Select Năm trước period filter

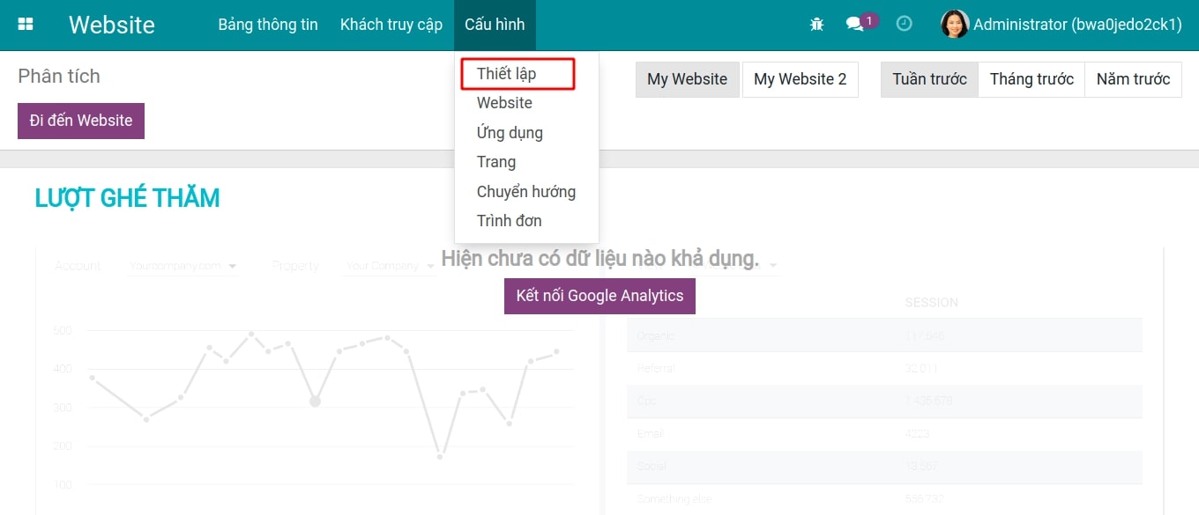tap(1133, 79)
